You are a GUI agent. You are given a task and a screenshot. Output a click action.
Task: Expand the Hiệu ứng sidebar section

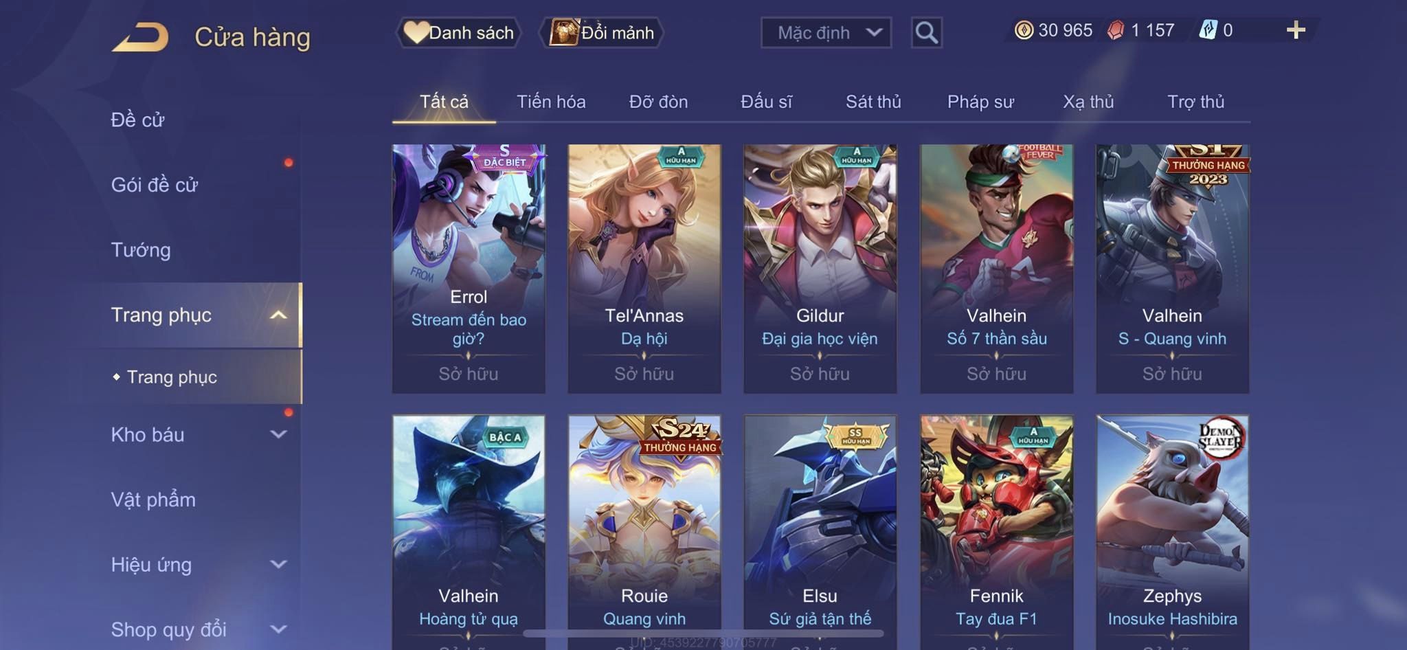[x=278, y=564]
